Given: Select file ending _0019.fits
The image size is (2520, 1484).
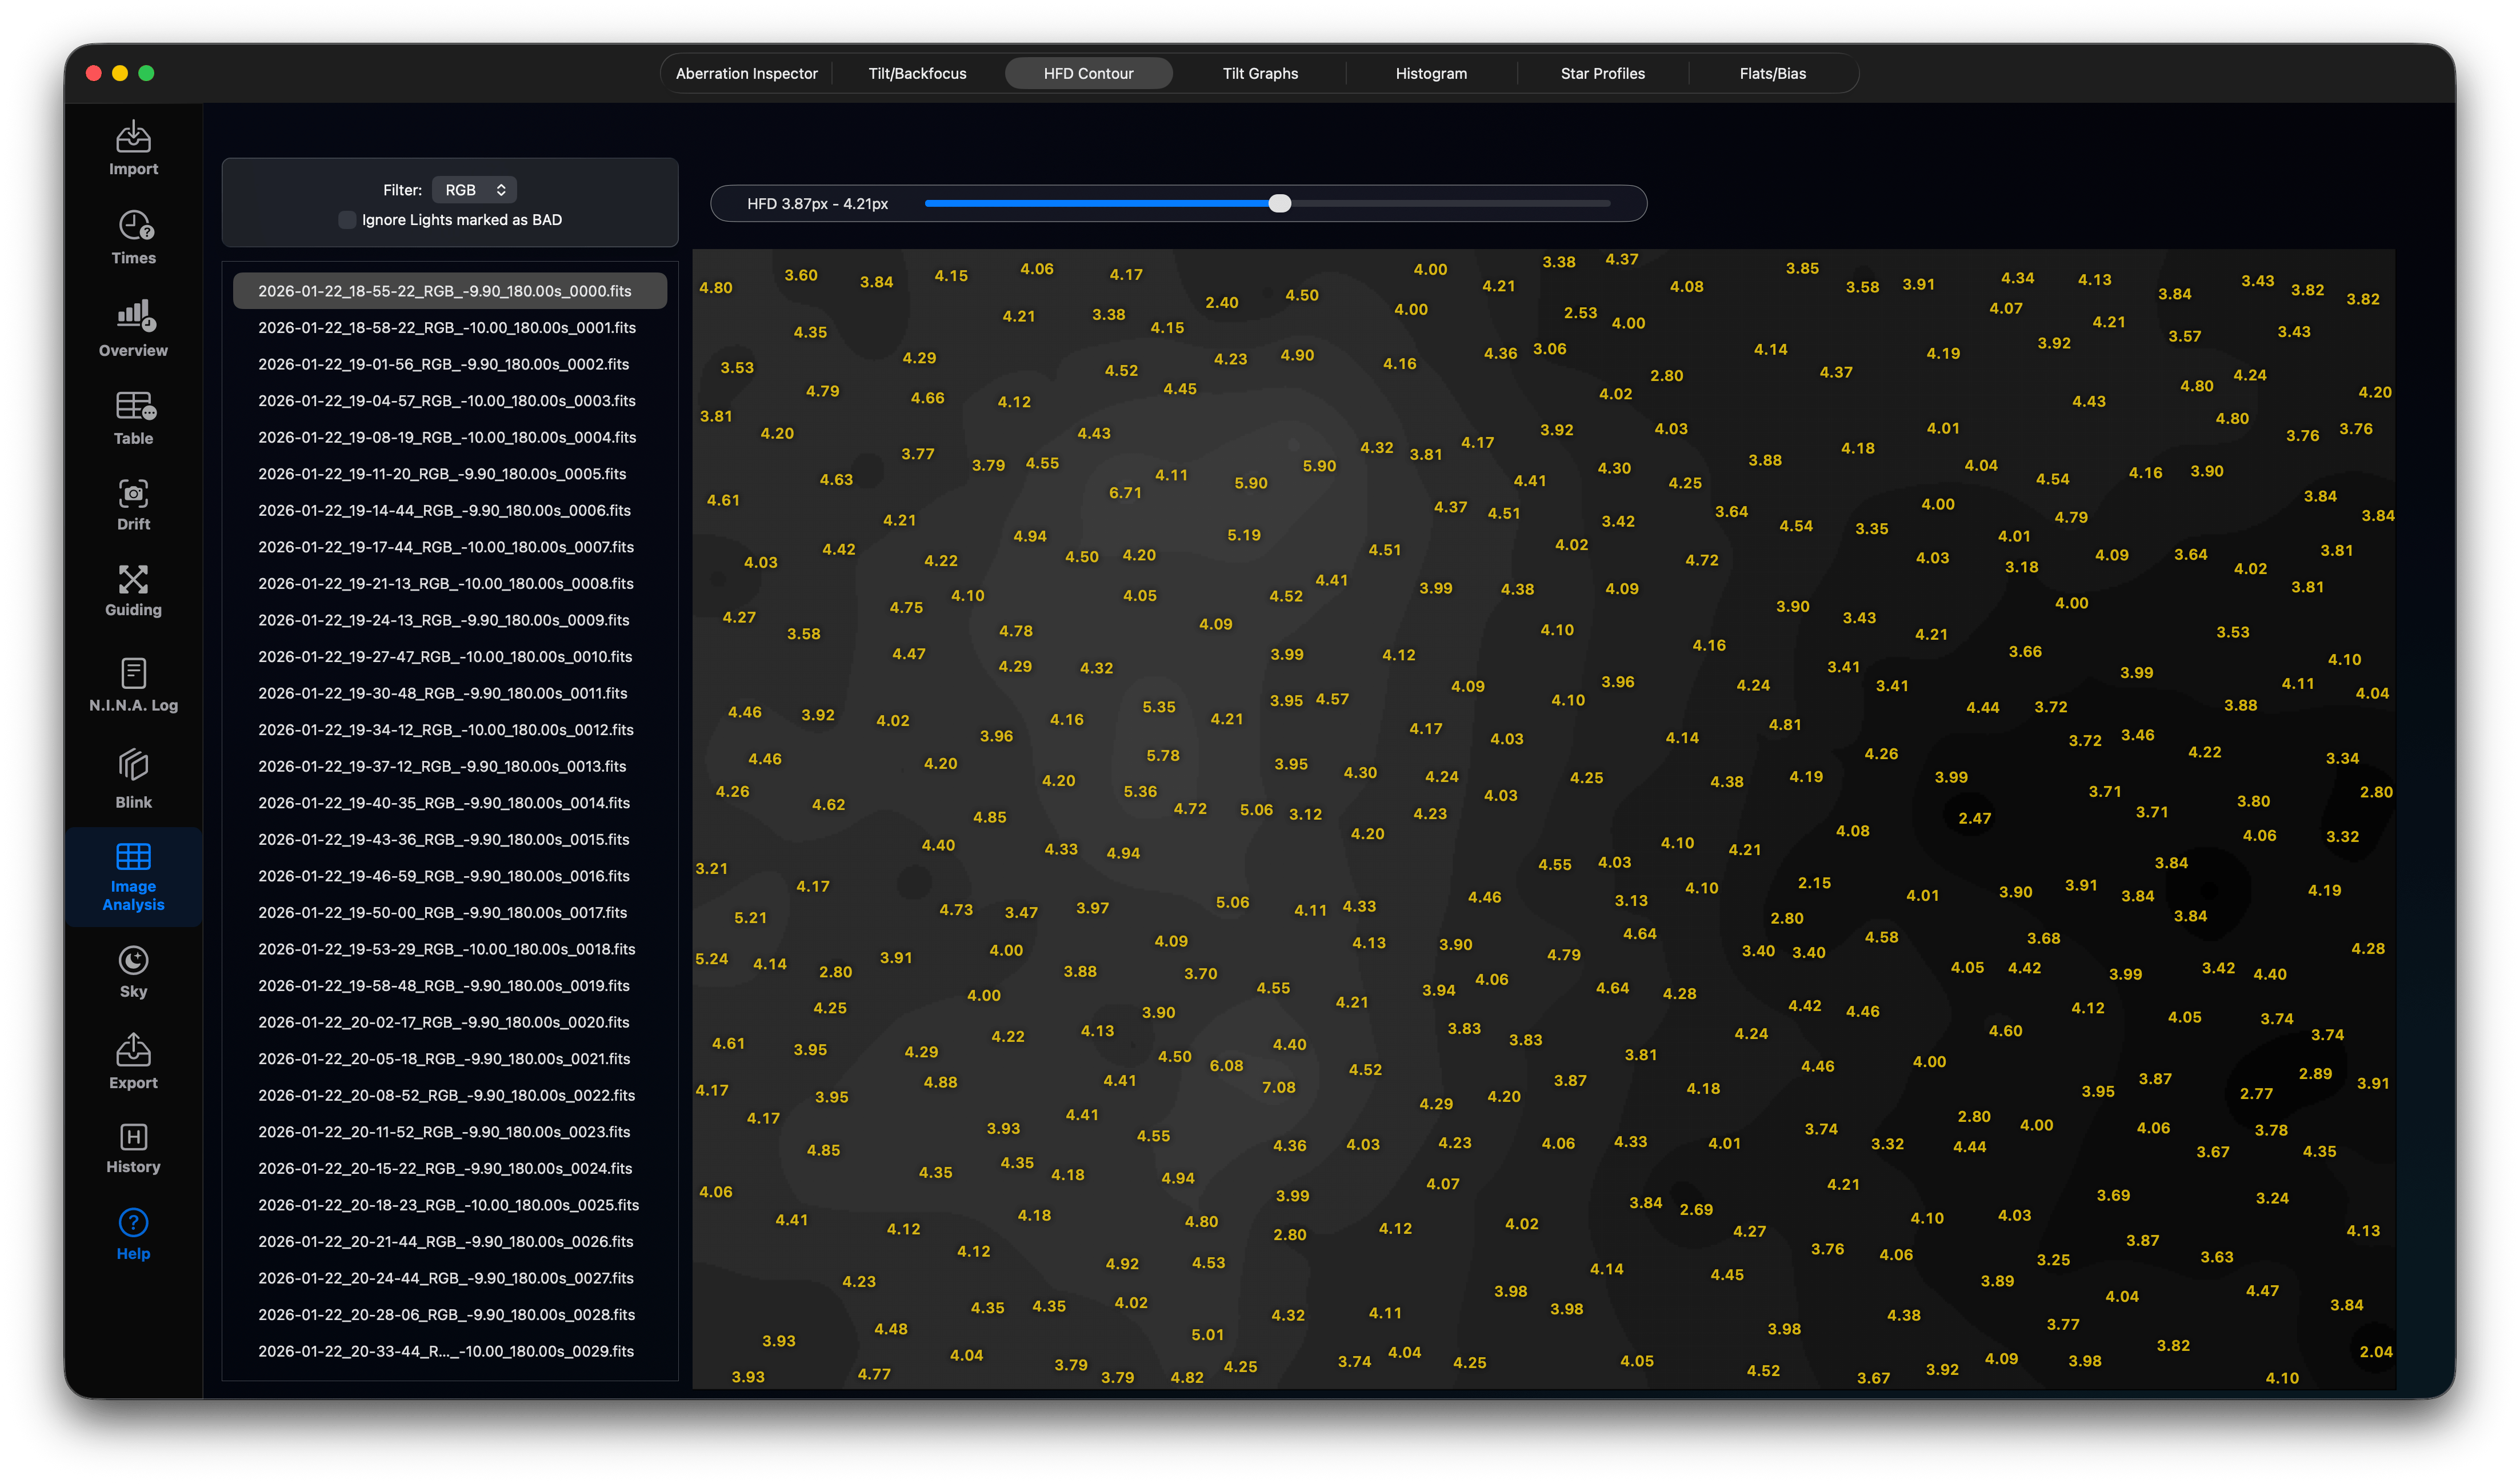Looking at the screenshot, I should click(x=450, y=986).
